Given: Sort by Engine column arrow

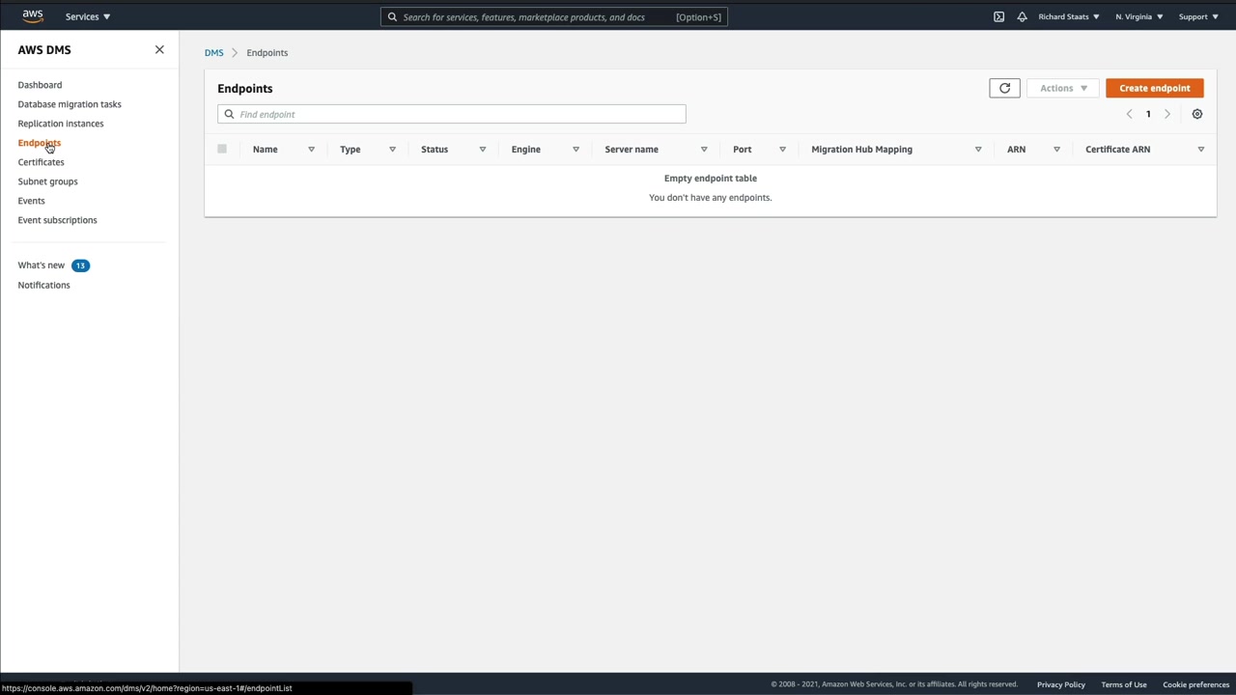Looking at the screenshot, I should pos(576,150).
